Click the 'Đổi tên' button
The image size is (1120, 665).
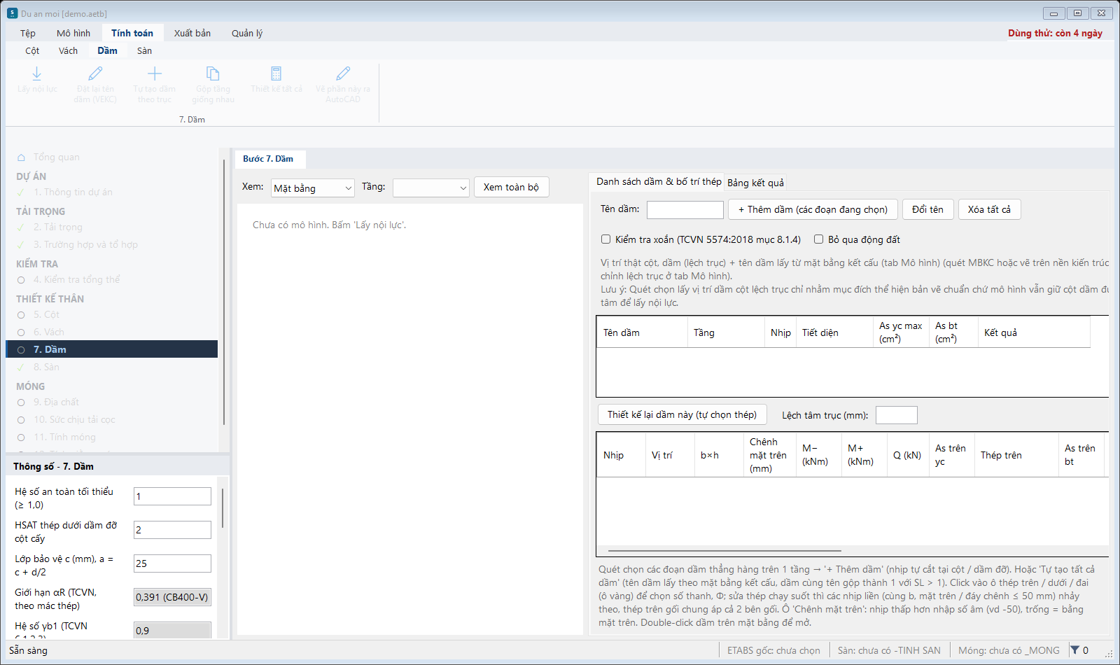click(927, 209)
